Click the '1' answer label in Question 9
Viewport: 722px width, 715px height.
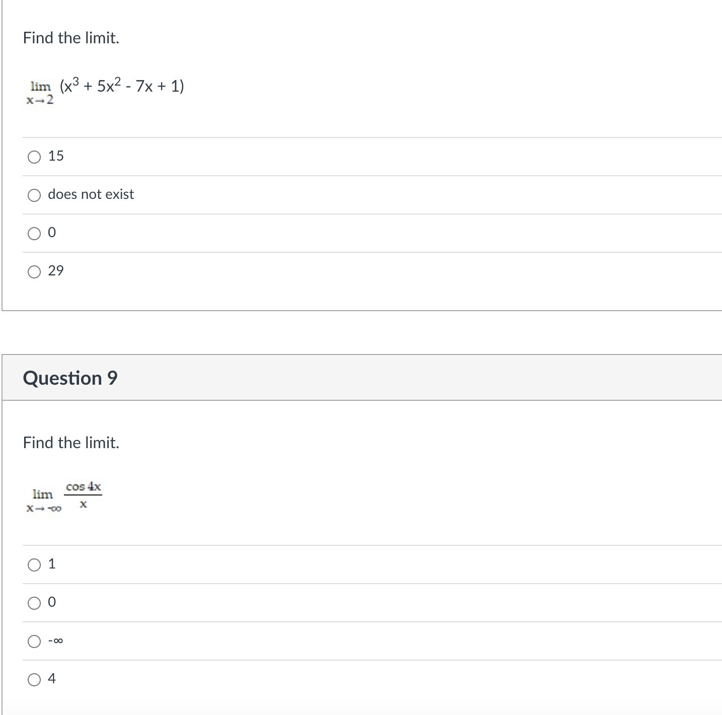tap(52, 564)
